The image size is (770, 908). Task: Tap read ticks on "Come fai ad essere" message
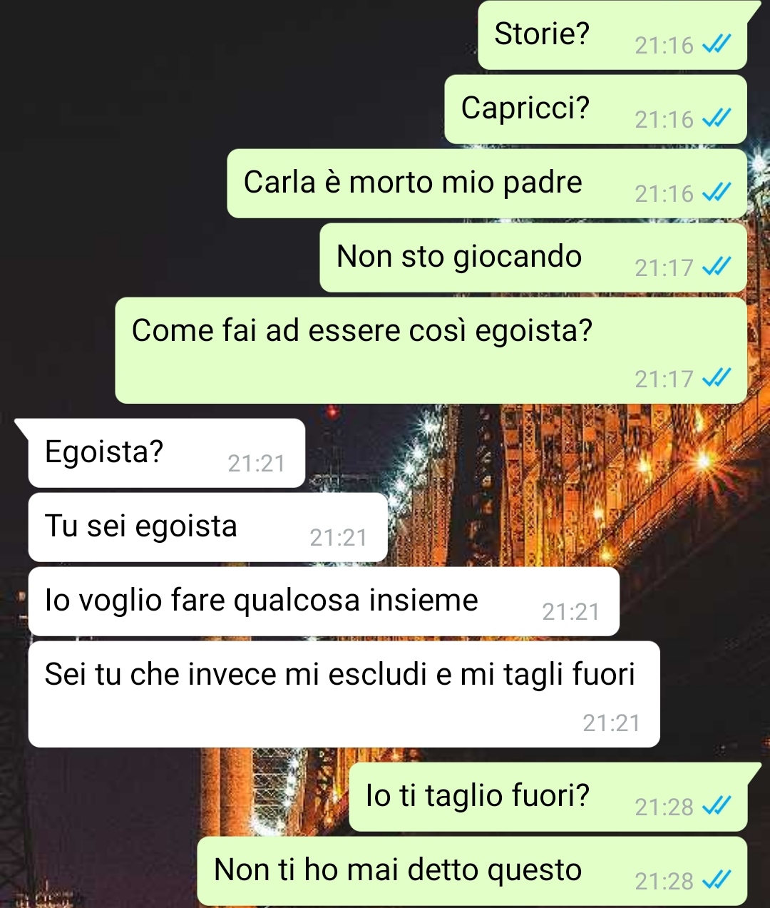click(717, 379)
